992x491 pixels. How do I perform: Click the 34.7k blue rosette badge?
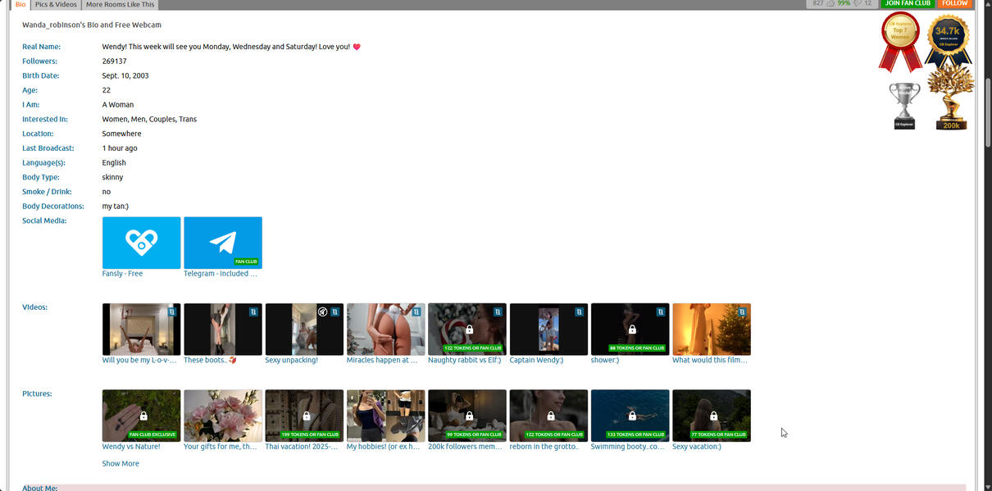(948, 39)
